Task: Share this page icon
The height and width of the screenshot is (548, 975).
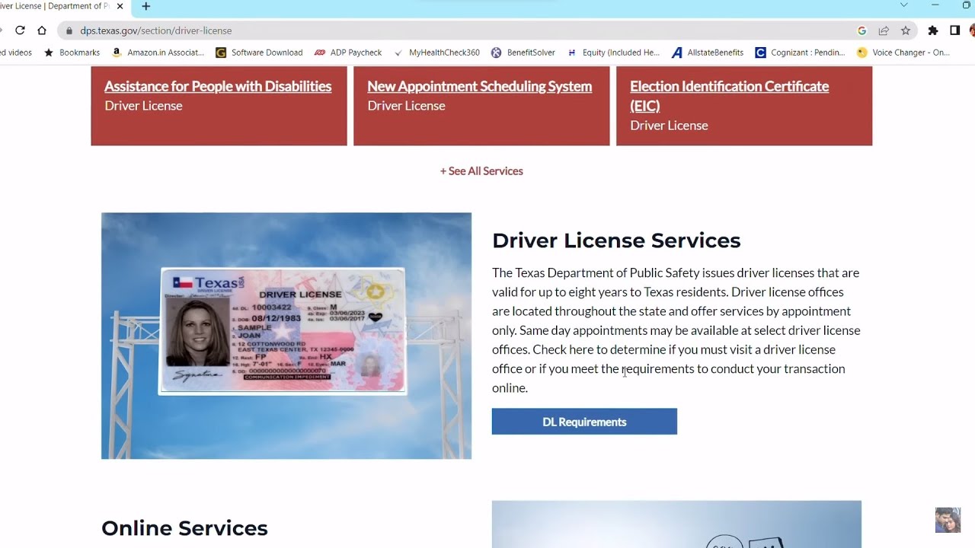Action: pyautogui.click(x=884, y=30)
